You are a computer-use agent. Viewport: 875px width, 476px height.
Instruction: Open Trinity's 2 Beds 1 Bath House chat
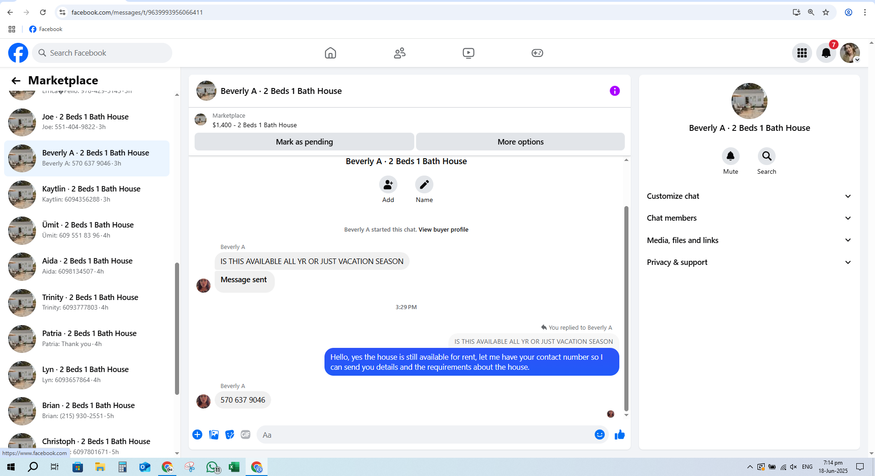tap(87, 303)
